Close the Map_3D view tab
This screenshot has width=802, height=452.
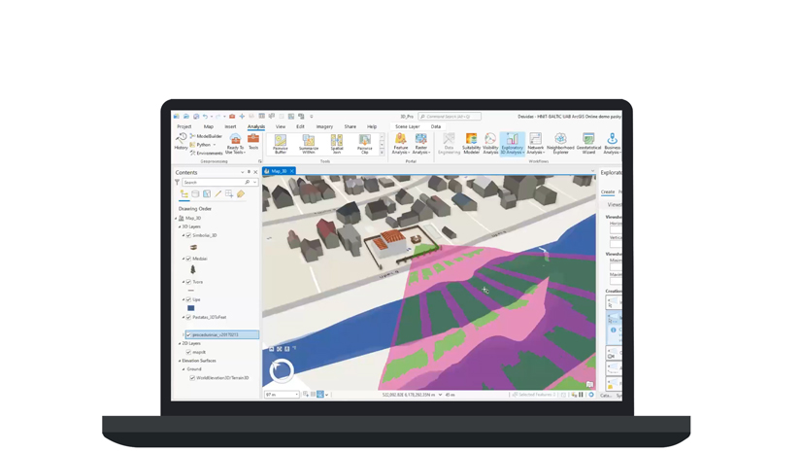[291, 171]
